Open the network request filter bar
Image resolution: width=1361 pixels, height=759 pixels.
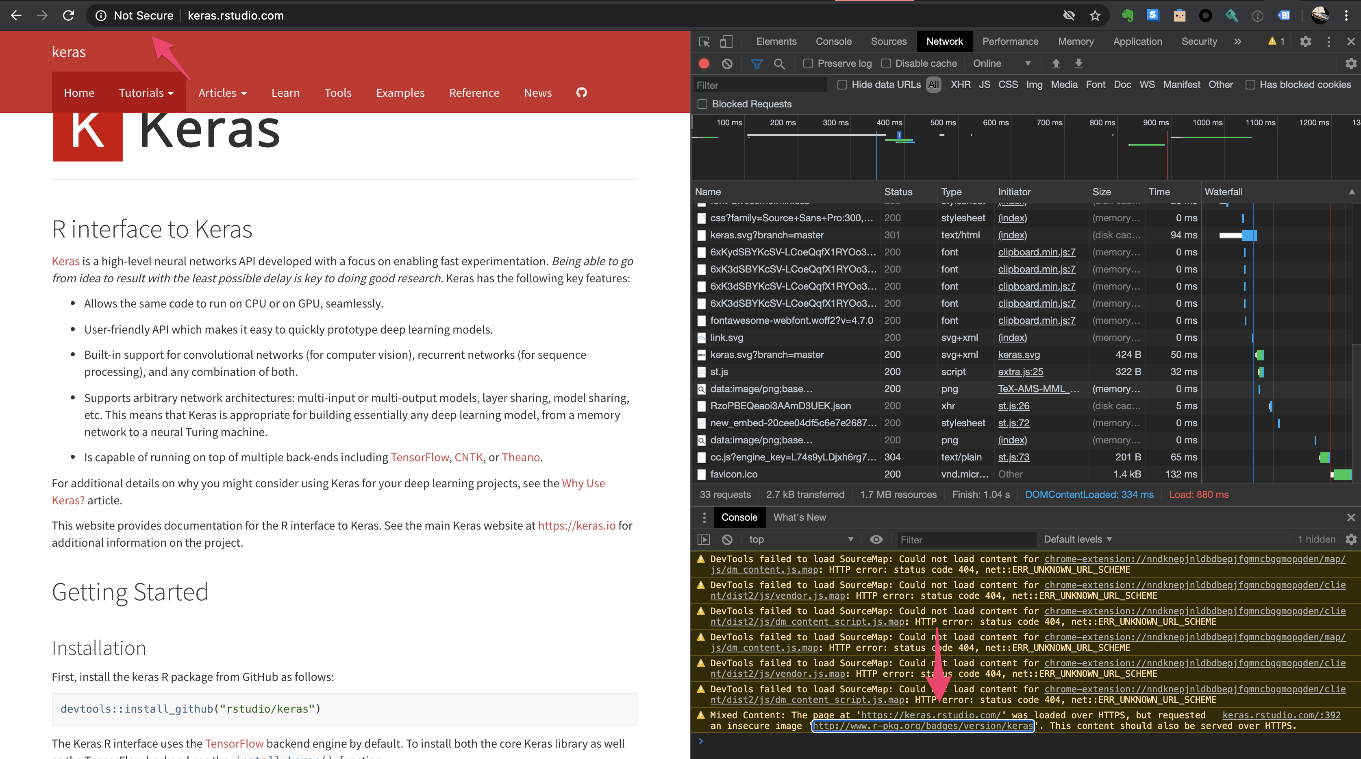pos(757,63)
